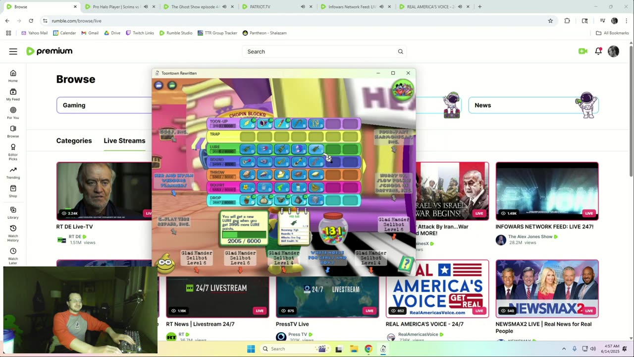Open the Windows Start menu
Screen dimensions: 634x357
pyautogui.click(x=251, y=349)
